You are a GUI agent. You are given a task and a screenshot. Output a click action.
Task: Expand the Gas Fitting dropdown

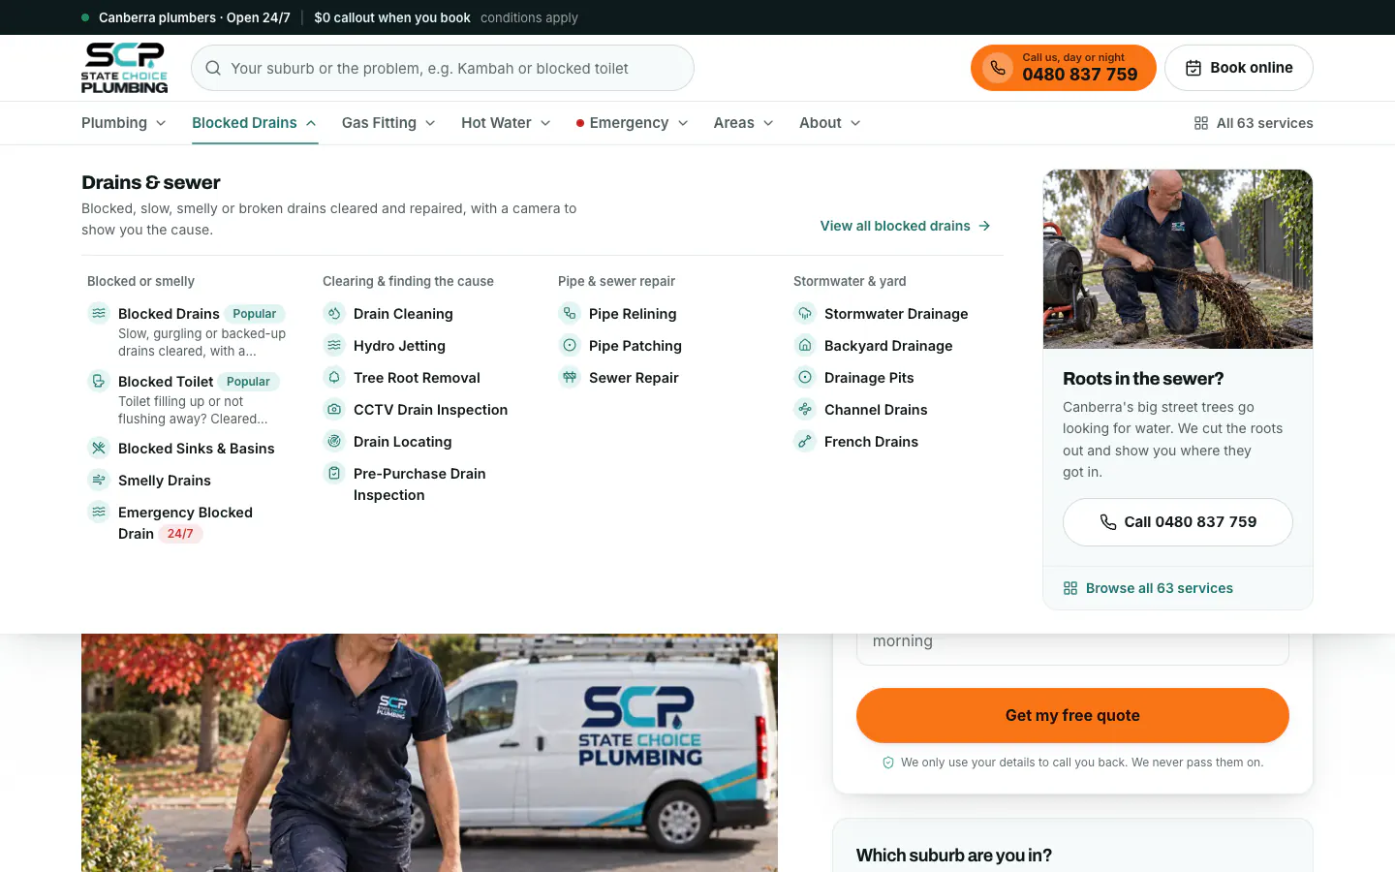pos(388,123)
